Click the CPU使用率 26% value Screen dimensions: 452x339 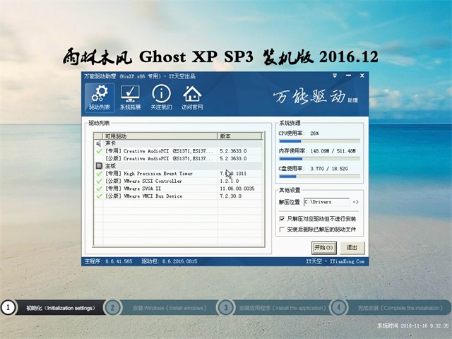314,133
